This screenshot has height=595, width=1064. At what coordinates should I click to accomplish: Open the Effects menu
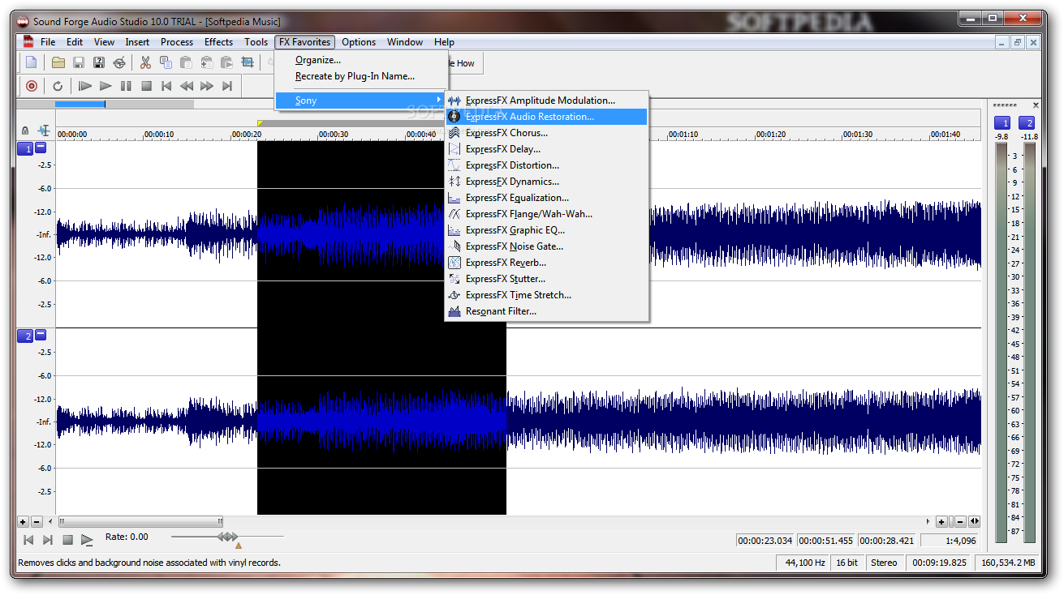218,42
